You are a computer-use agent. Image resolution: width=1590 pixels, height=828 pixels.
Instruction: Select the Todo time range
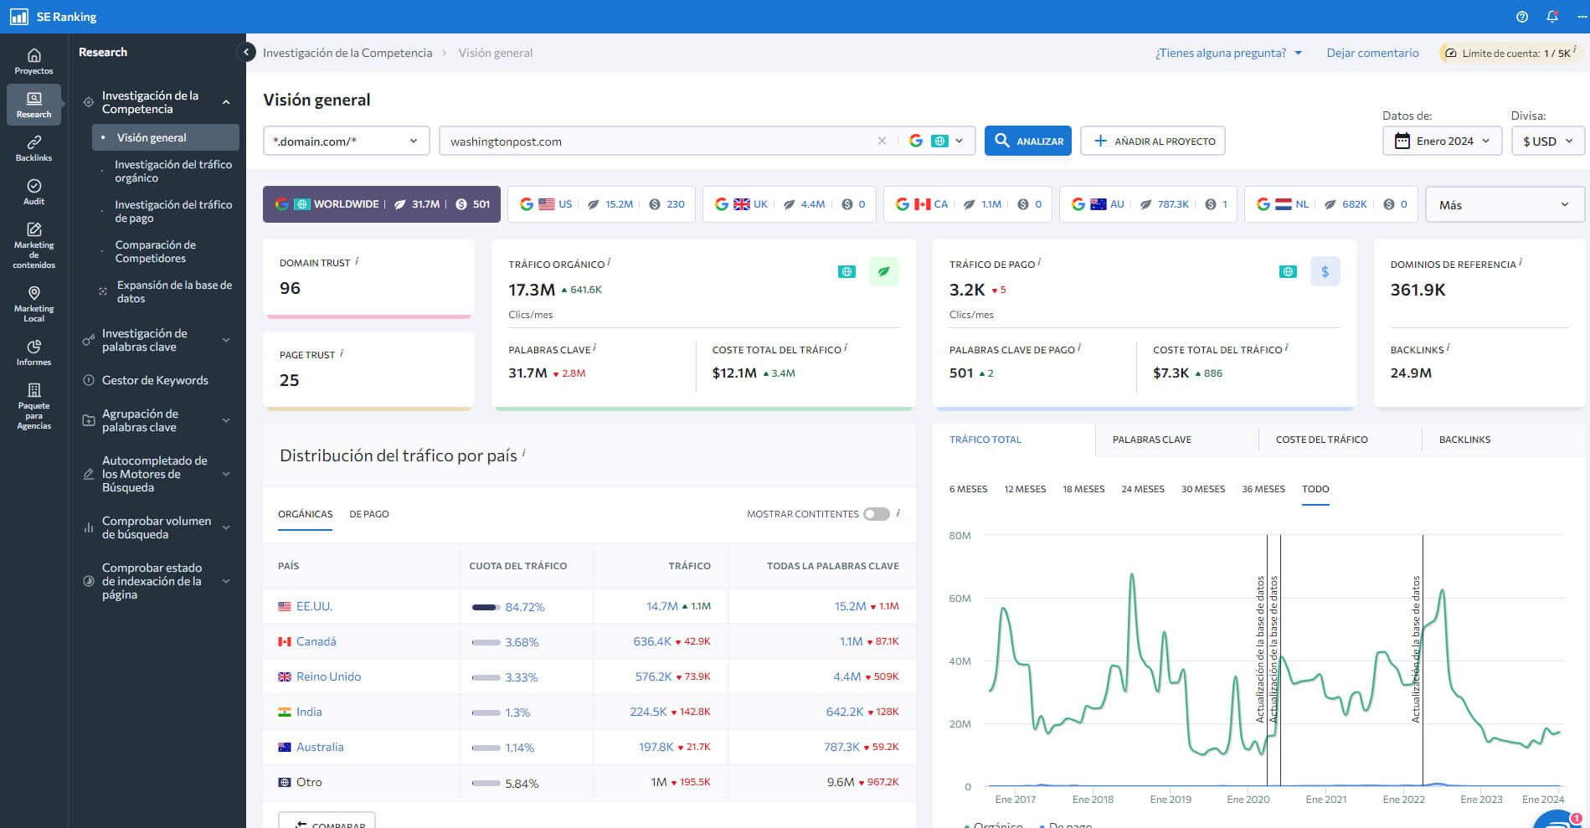1315,489
